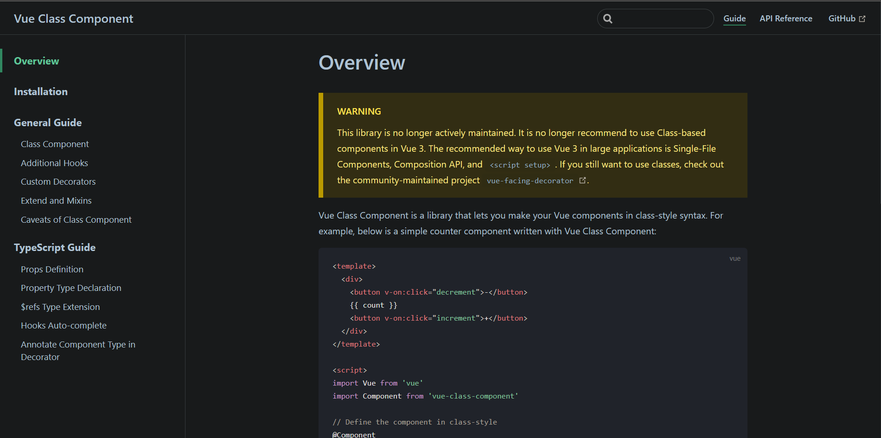Follow the vue-facing-decorator link
This screenshot has height=438, width=881.
tap(530, 180)
